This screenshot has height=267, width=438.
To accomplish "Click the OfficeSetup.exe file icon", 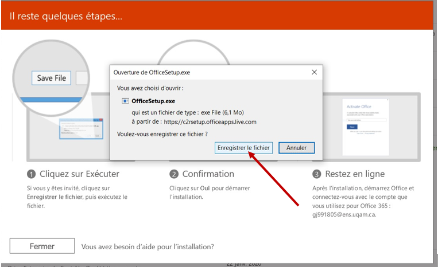I will coord(125,101).
